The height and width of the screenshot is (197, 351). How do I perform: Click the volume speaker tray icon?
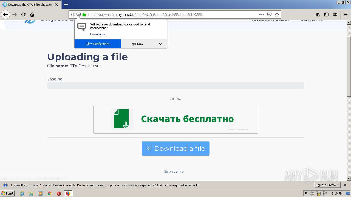[x=312, y=193]
